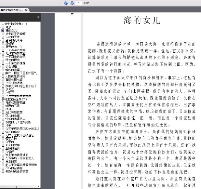Open the 宝石的信念 bookmark
The image size is (201, 189).
click(12, 132)
